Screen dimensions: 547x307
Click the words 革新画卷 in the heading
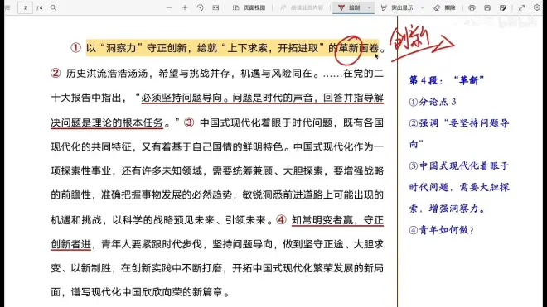(x=359, y=48)
